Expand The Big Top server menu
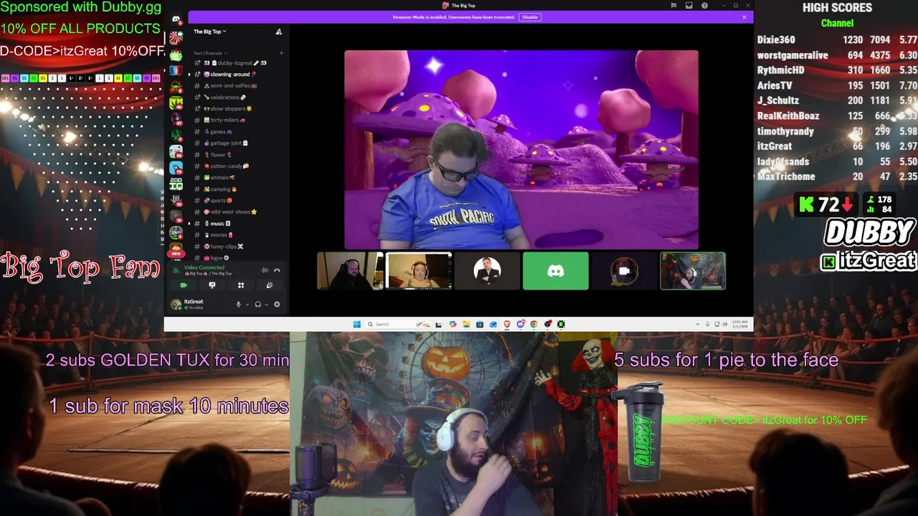918x516 pixels. point(209,32)
